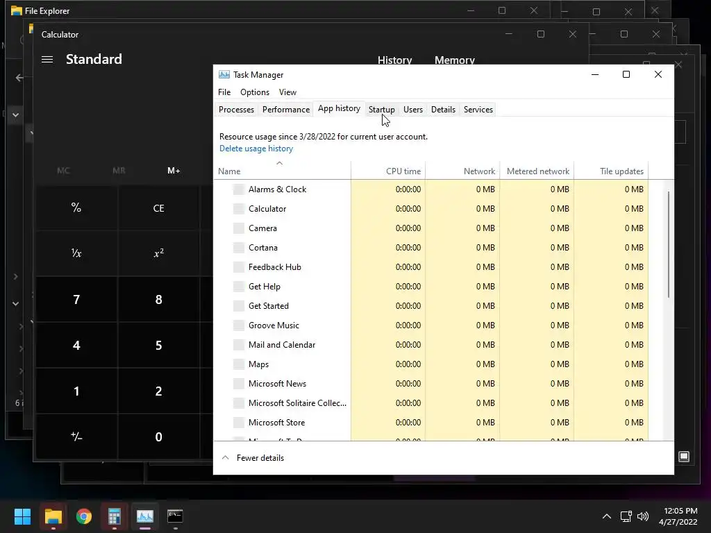This screenshot has height=533, width=711.
Task: Open Calculator hamburger navigation menu
Action: click(x=47, y=60)
